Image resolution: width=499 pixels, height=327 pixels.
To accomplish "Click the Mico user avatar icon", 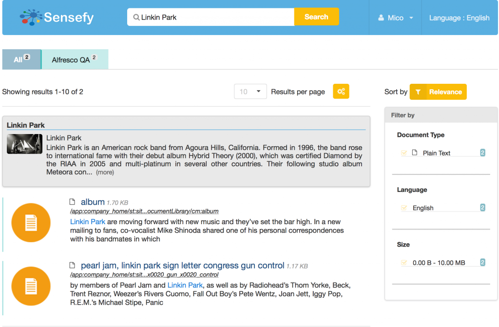I will (381, 18).
